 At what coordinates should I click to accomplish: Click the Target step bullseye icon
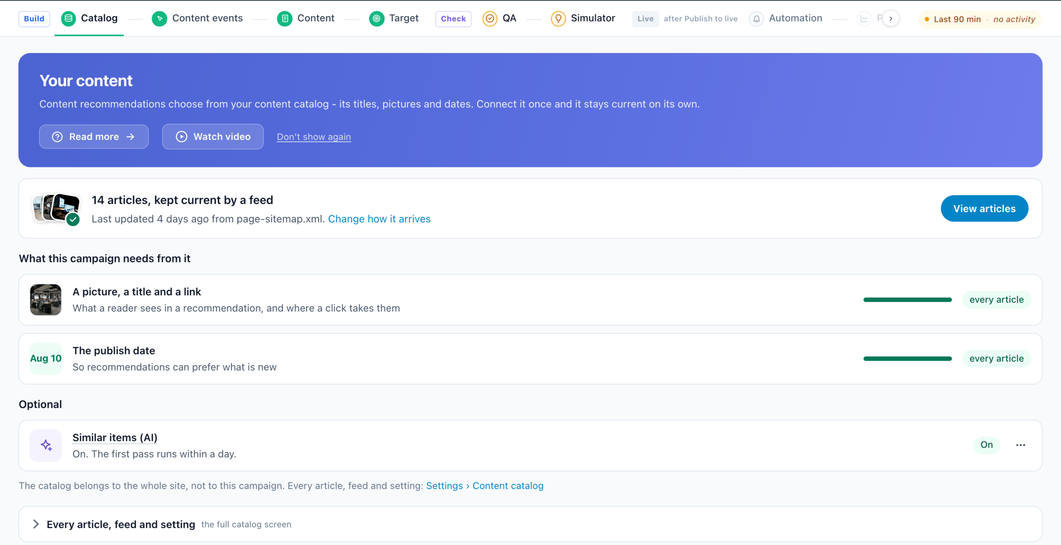click(376, 19)
